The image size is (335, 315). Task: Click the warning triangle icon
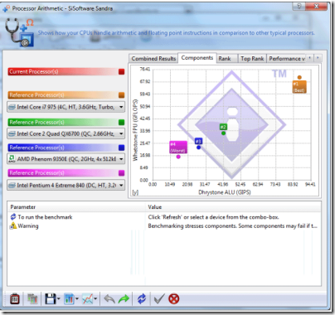click(x=13, y=225)
